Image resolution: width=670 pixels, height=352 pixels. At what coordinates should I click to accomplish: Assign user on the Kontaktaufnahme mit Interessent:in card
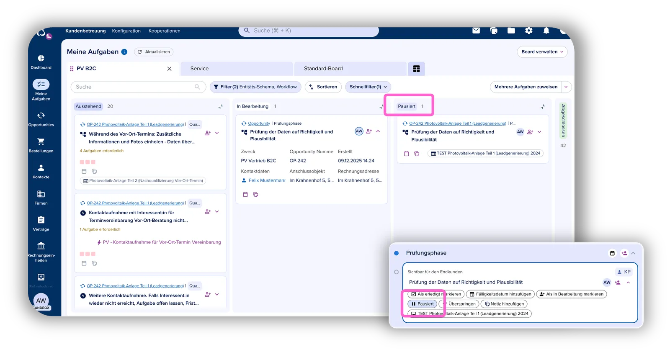pos(208,212)
